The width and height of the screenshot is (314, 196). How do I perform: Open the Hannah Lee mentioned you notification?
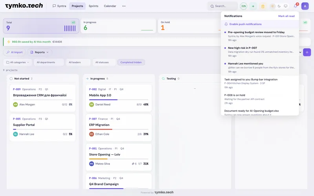(x=260, y=67)
